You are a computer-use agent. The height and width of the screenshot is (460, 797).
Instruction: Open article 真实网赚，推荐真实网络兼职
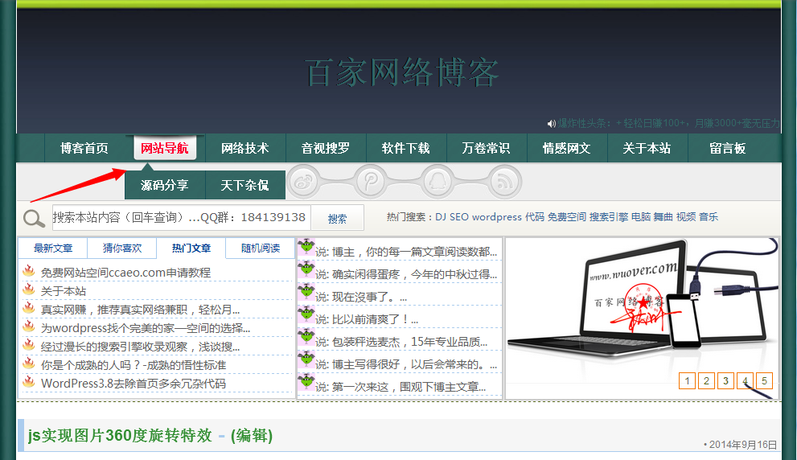coord(140,310)
